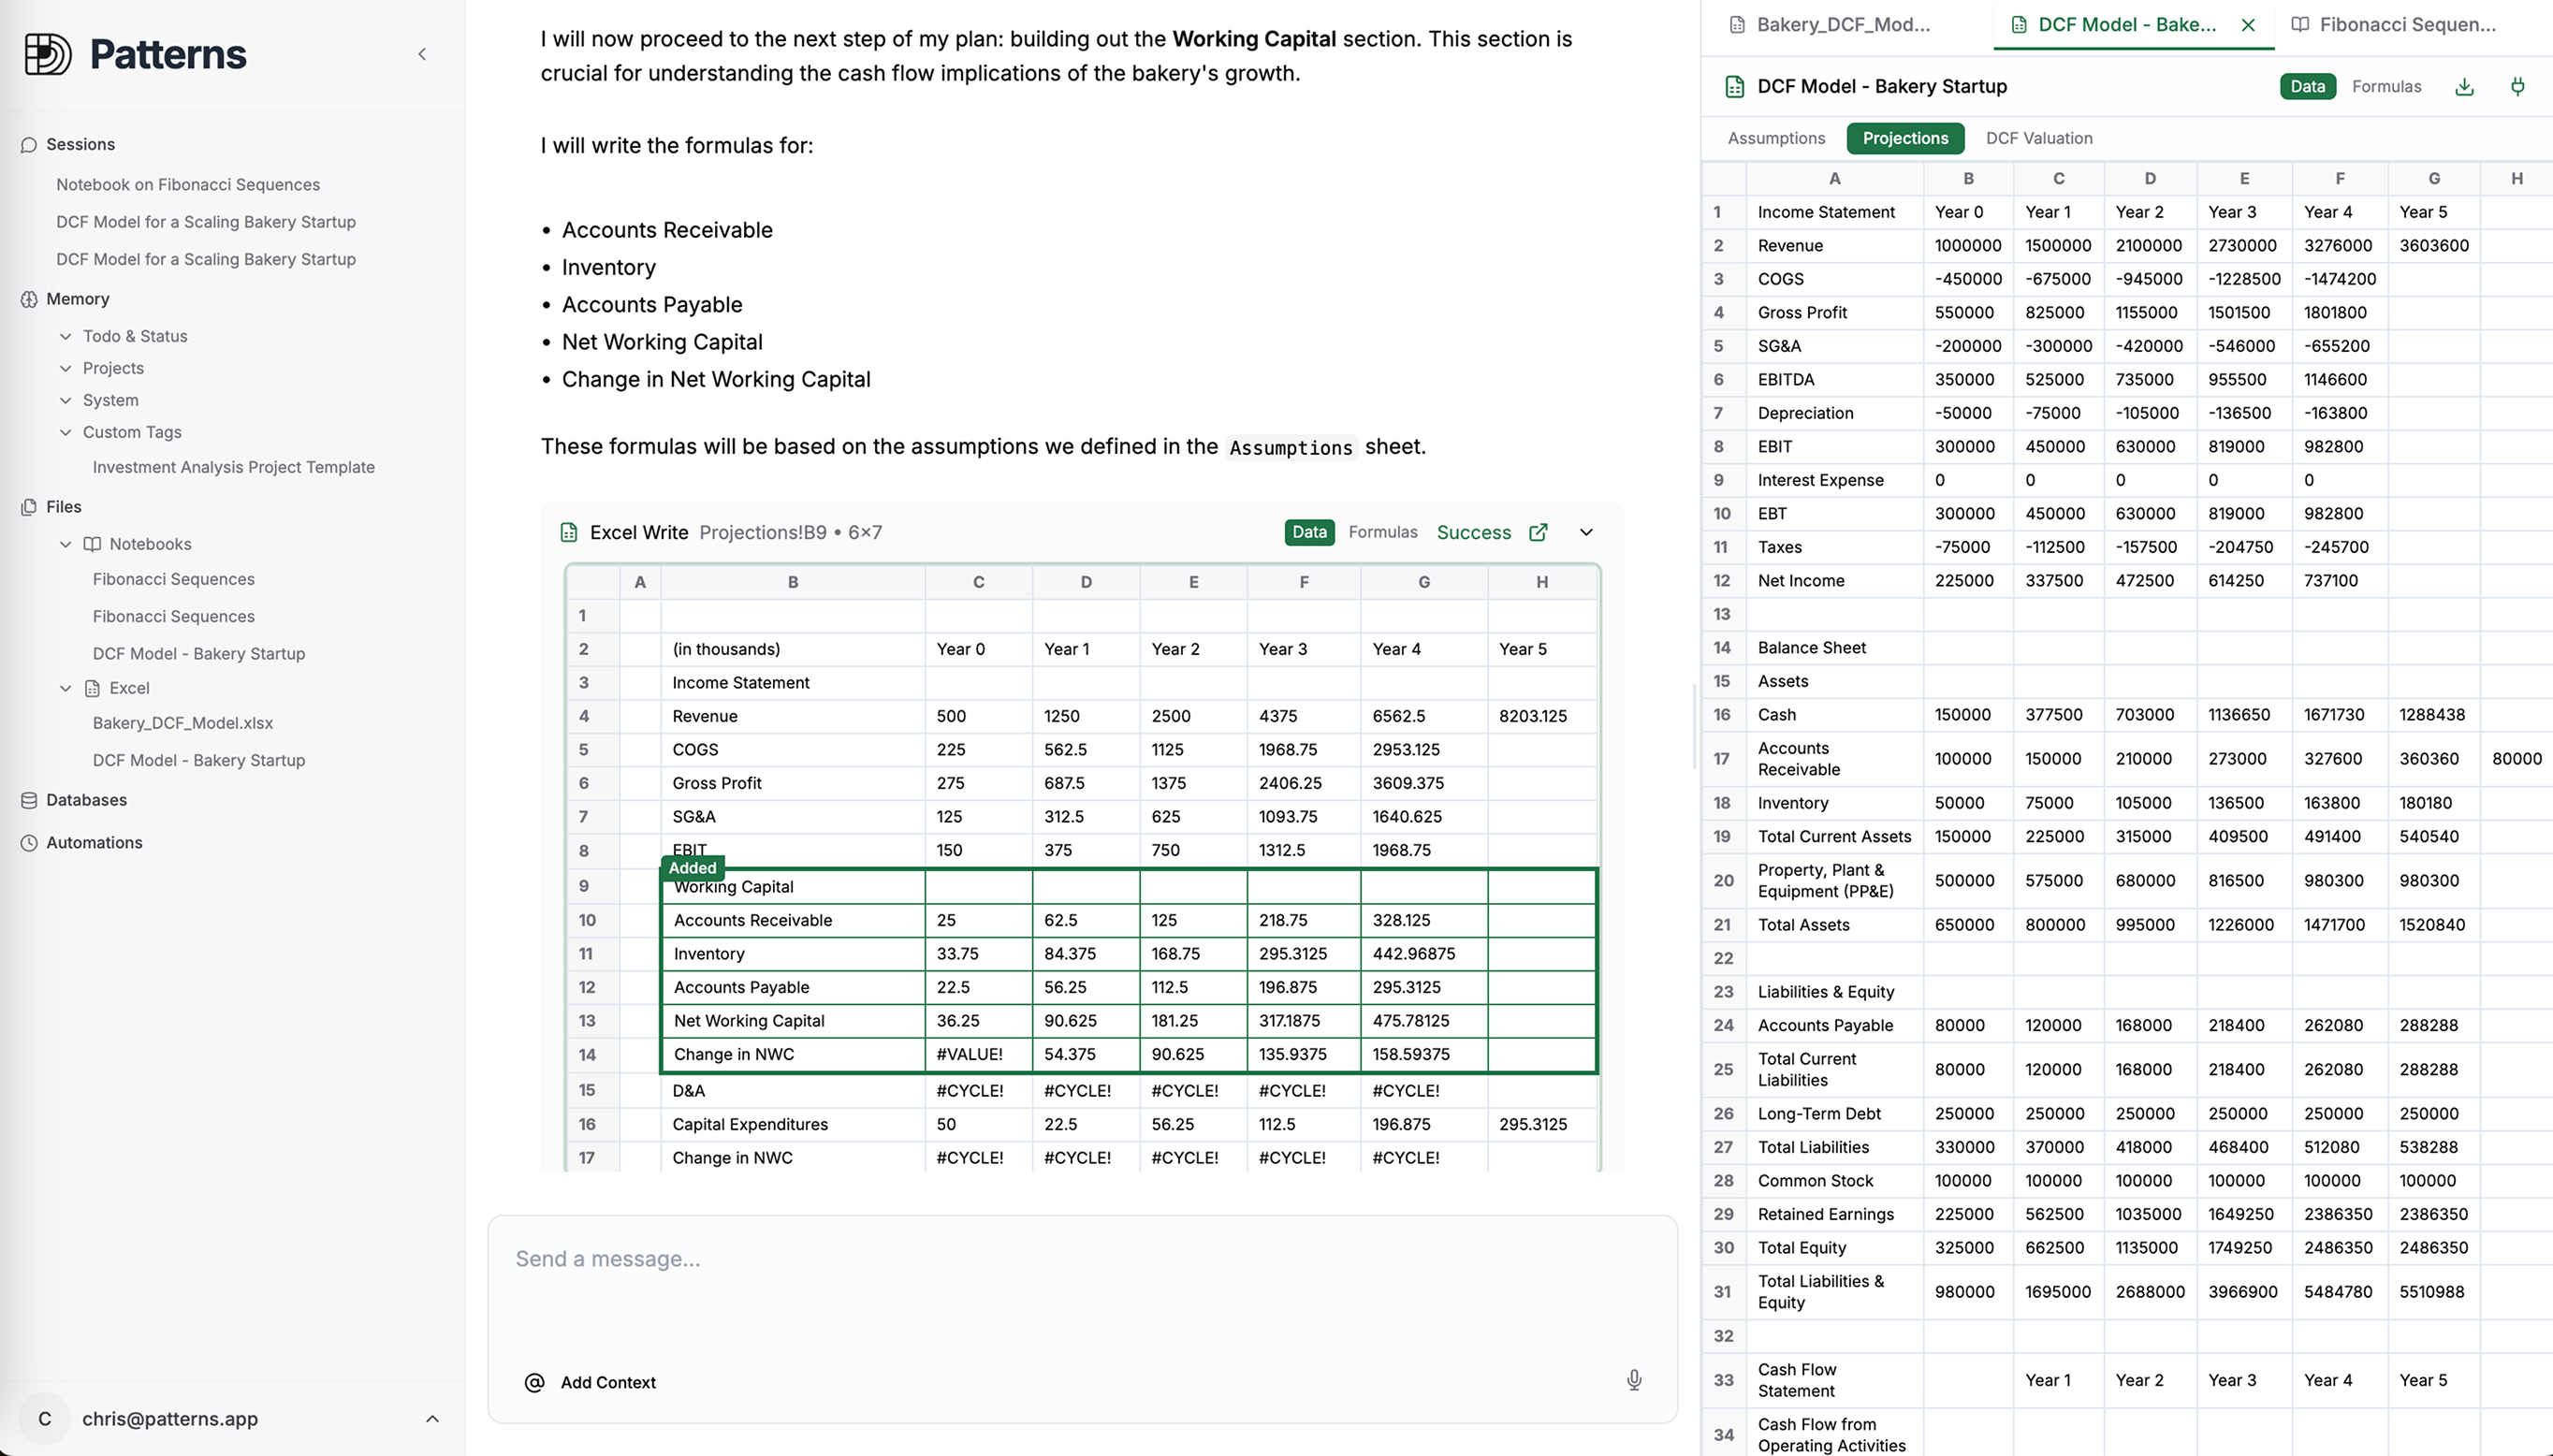Collapse the Excel Write result panel chevron

point(1585,532)
